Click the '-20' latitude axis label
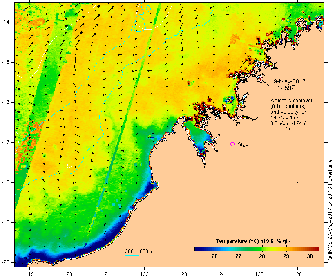This screenshot has width=335, height=278. pyautogui.click(x=5, y=262)
